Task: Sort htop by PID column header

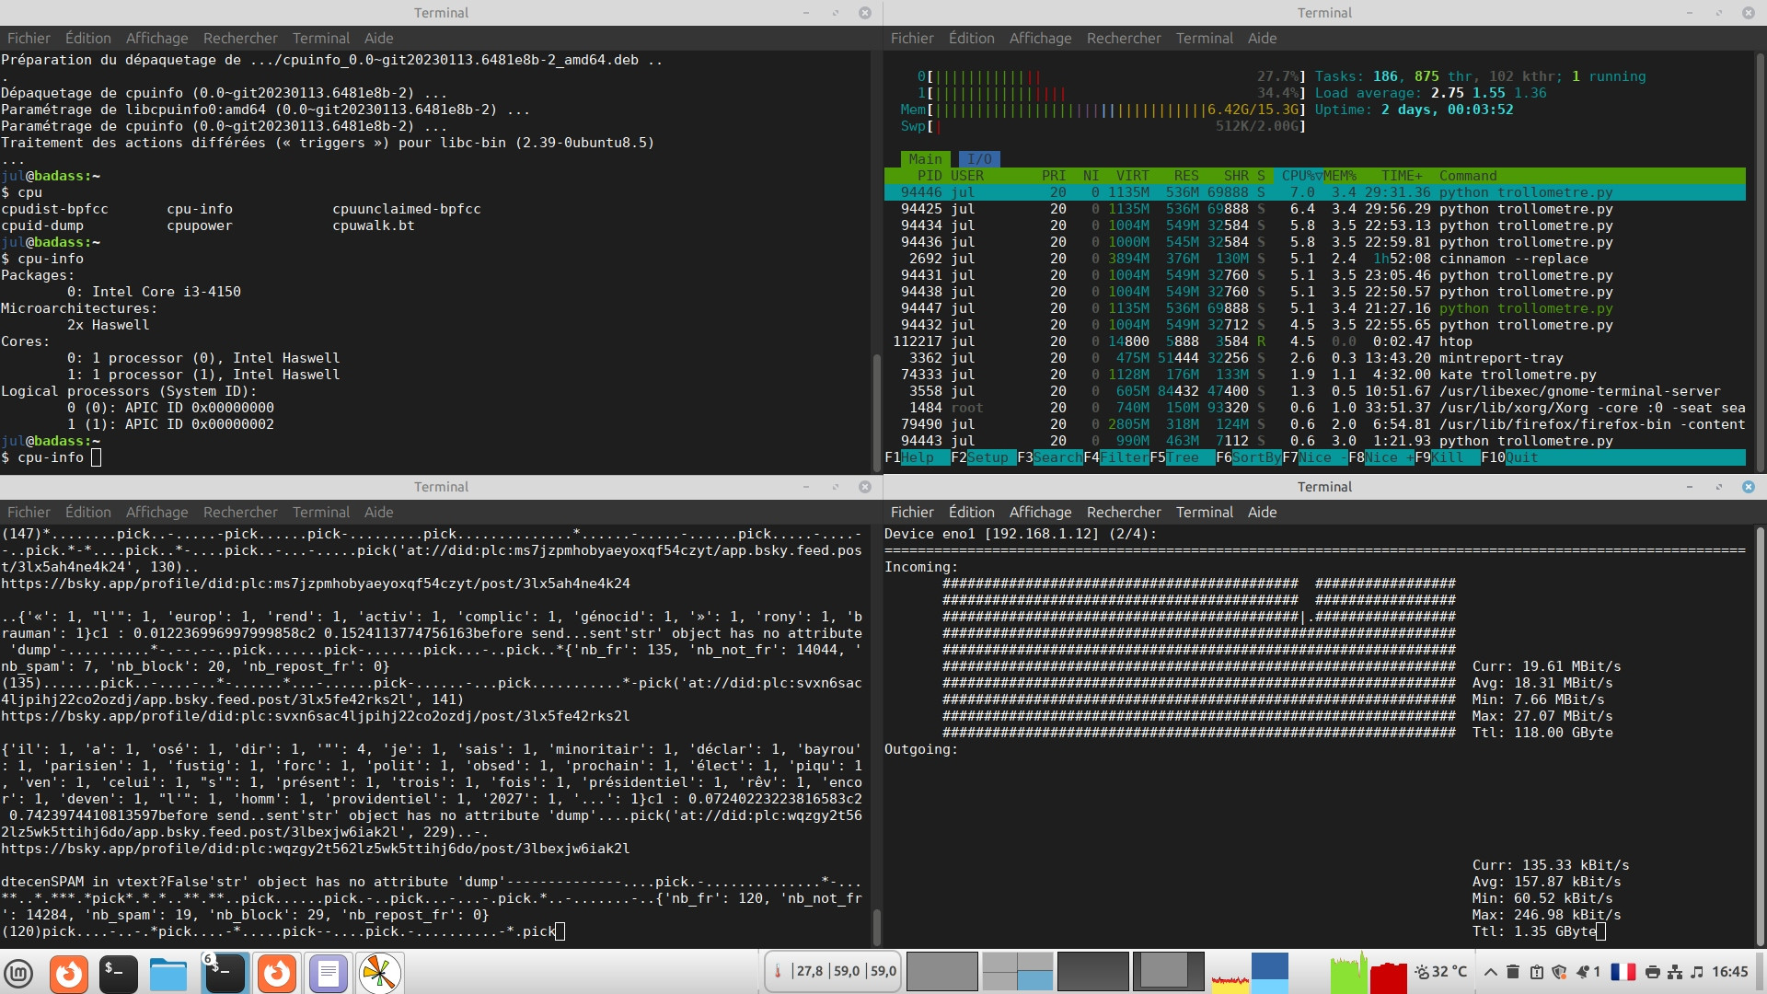Action: tap(930, 176)
